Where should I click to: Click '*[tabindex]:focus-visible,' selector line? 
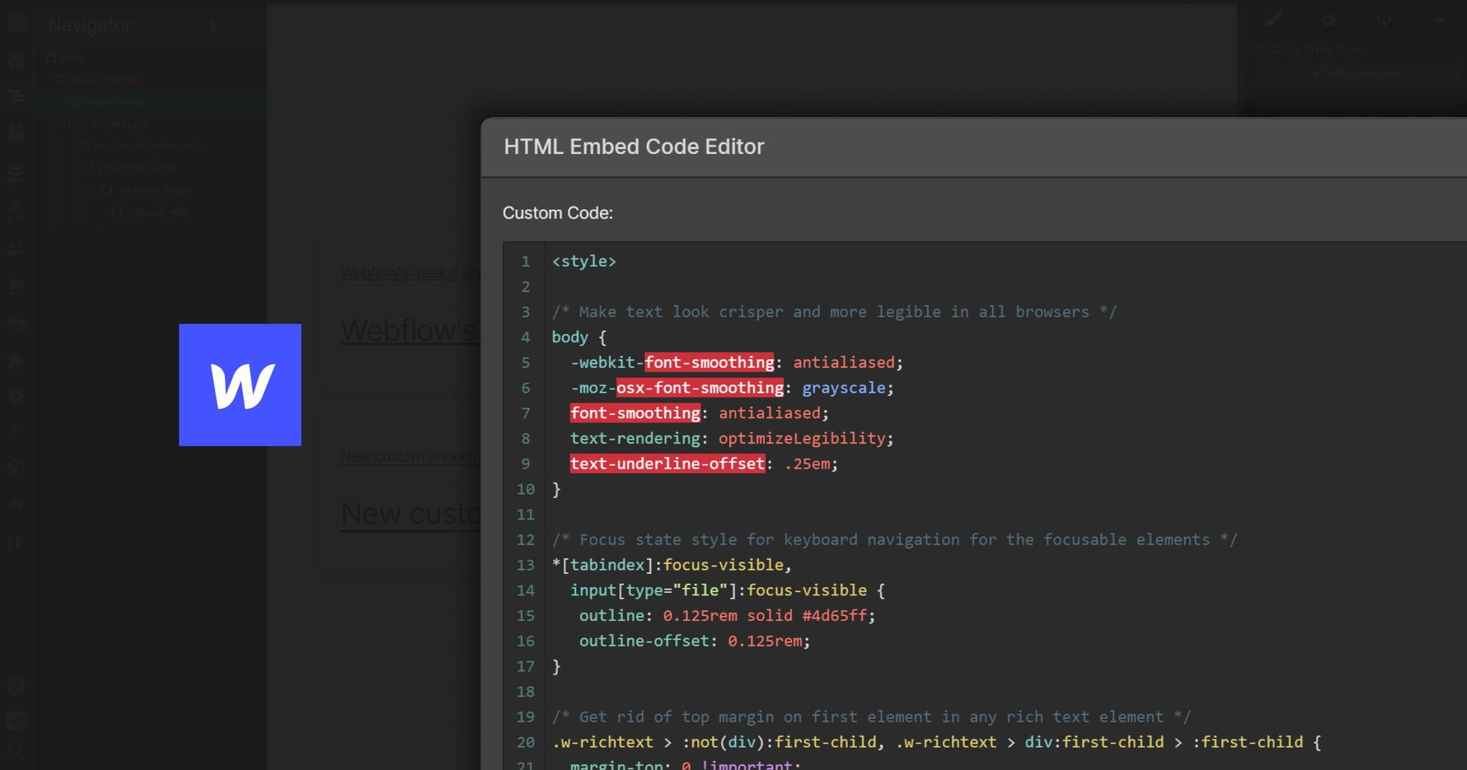coord(672,565)
